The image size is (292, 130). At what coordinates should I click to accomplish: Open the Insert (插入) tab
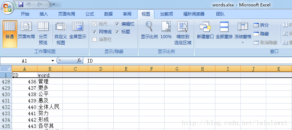coord(44,14)
